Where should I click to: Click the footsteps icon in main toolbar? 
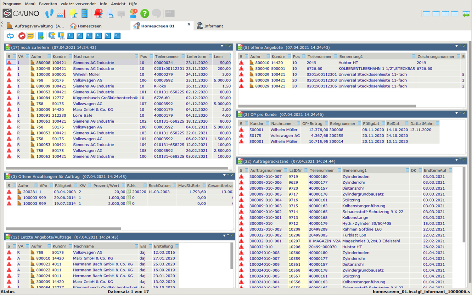[49, 14]
